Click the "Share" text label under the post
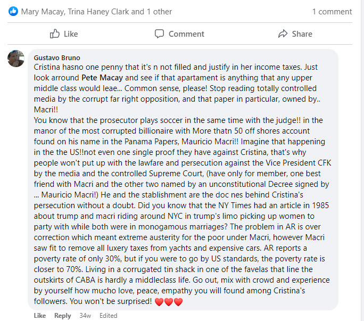The image size is (364, 321). (x=302, y=34)
